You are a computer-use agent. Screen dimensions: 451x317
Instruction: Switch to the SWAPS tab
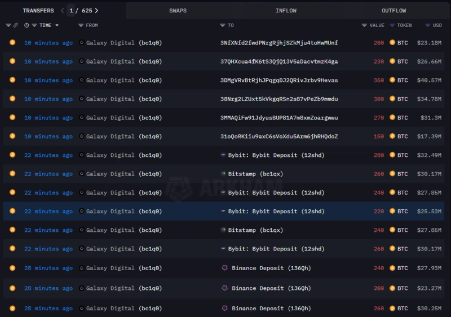click(178, 10)
